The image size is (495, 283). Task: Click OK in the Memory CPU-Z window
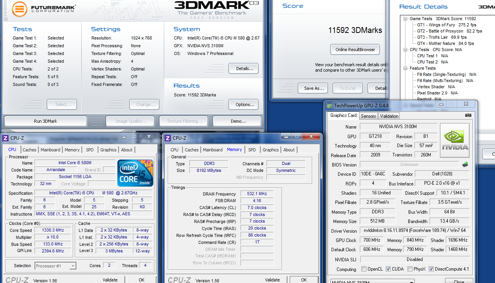[x=304, y=280]
